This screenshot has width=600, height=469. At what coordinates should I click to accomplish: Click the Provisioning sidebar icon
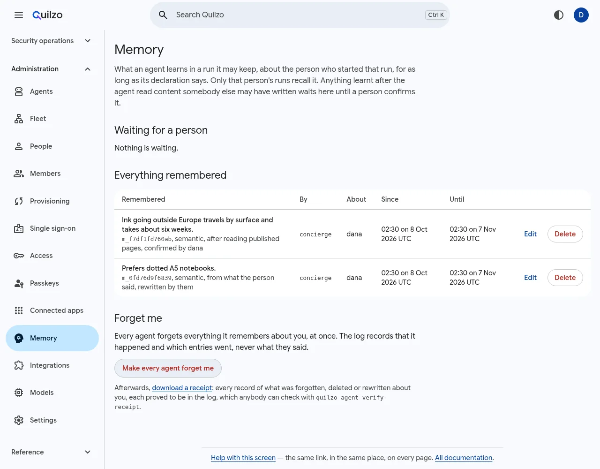pyautogui.click(x=19, y=201)
